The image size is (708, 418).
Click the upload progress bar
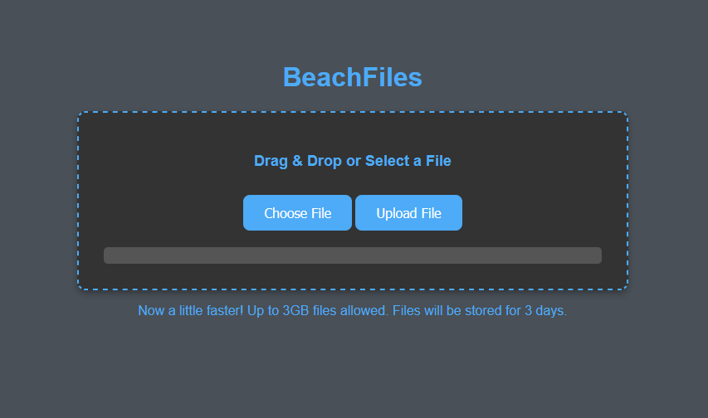tap(353, 255)
